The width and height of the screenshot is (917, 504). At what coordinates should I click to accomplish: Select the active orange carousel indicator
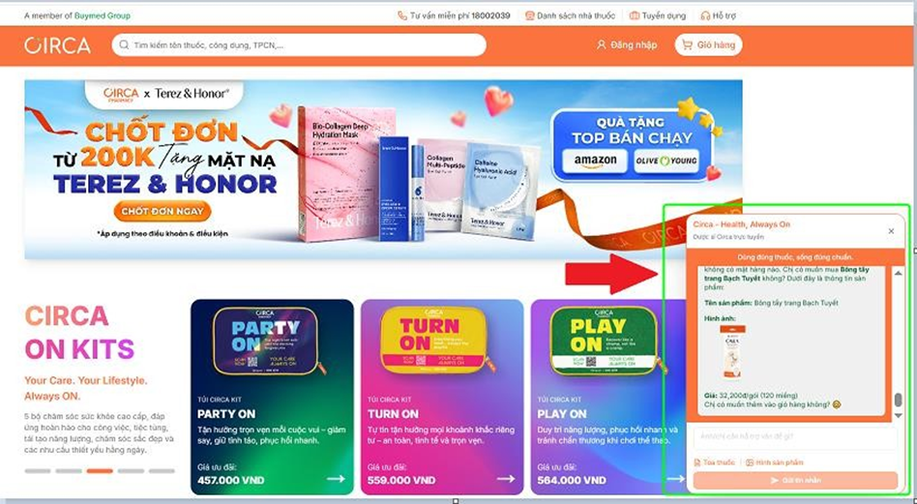[100, 471]
